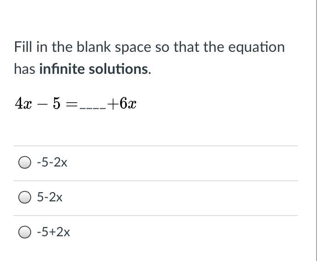The height and width of the screenshot is (261, 317).
Task: Click the vertical scrollbar on the right edge
Action: (316, 130)
